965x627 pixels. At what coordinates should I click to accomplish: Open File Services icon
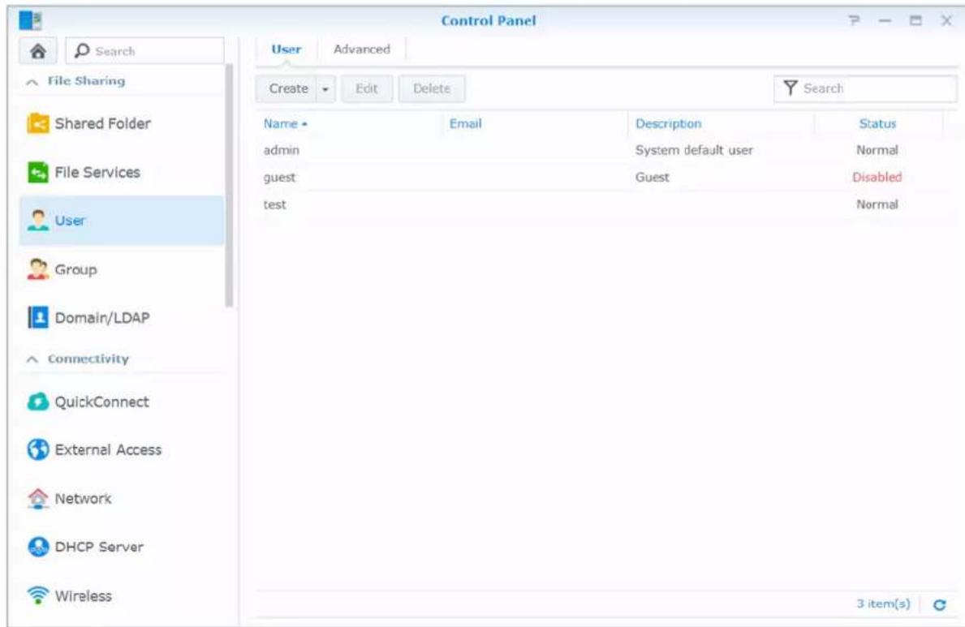tap(37, 172)
